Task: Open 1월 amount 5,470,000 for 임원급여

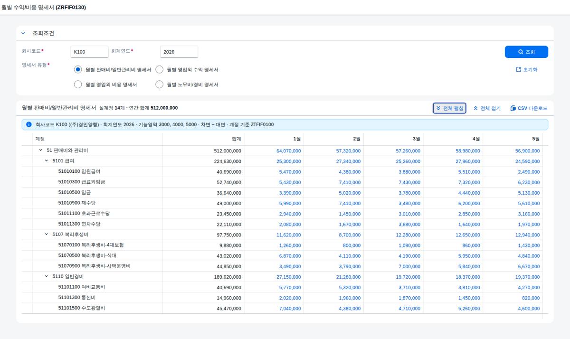Action: pos(290,172)
